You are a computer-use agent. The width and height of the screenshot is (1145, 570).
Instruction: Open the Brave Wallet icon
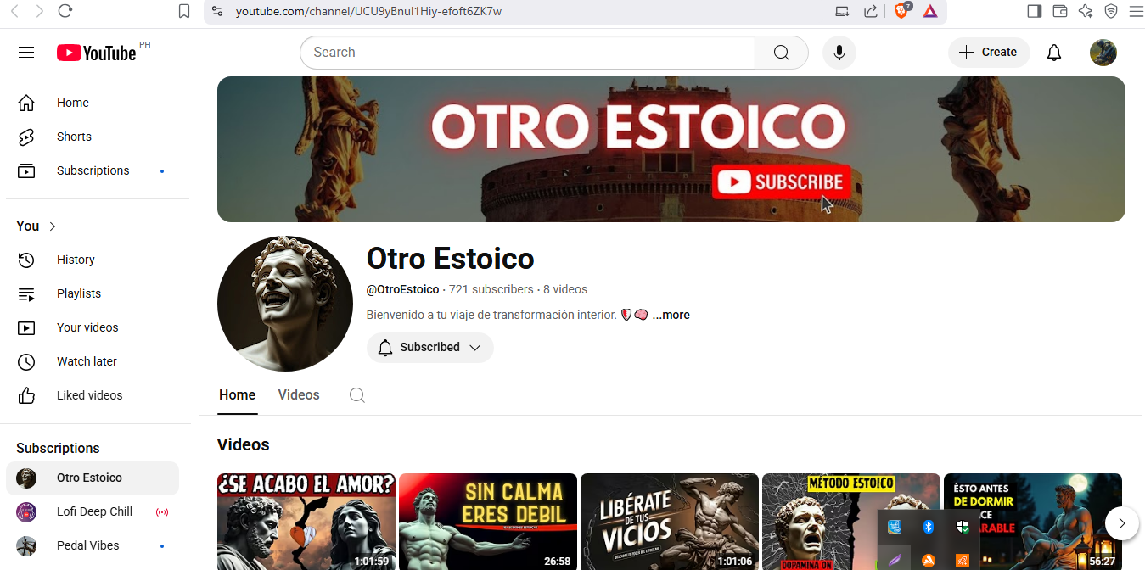click(1059, 11)
